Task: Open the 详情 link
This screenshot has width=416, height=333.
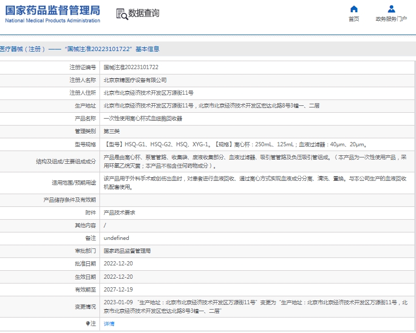Action: (x=109, y=324)
